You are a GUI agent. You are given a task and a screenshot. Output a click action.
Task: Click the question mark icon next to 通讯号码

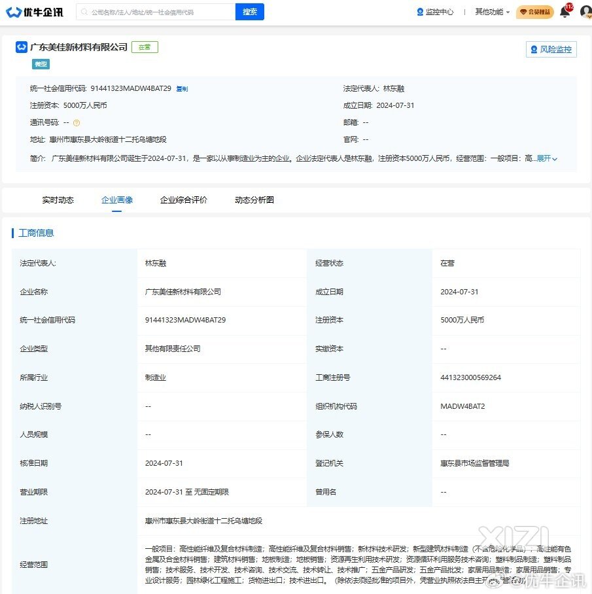click(x=77, y=123)
